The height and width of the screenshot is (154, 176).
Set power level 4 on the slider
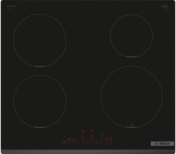click(88, 144)
